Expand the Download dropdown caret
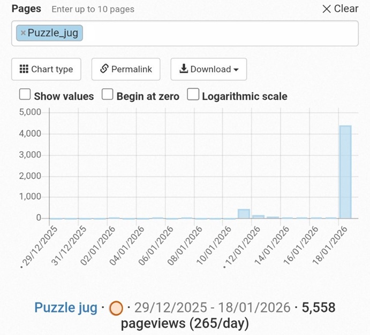Image resolution: width=370 pixels, height=335 pixels. coord(236,69)
